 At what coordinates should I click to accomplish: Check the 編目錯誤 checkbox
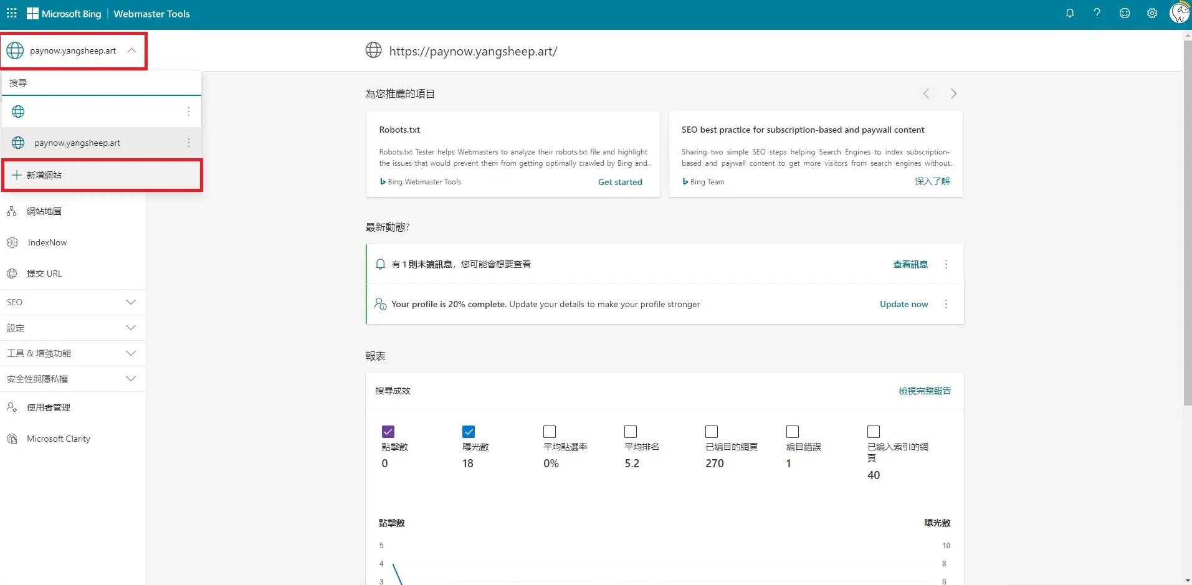coord(793,432)
